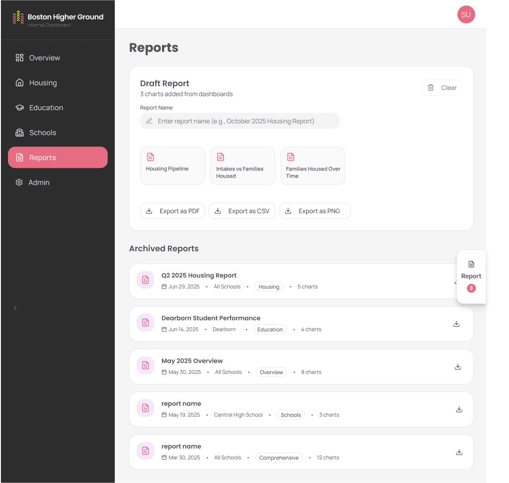Viewport: 509px width, 483px height.
Task: Download the May 2025 Overview report
Action: point(457,367)
